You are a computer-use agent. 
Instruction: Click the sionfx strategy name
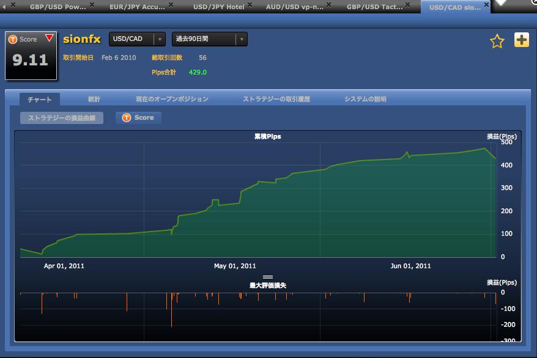[x=81, y=39]
